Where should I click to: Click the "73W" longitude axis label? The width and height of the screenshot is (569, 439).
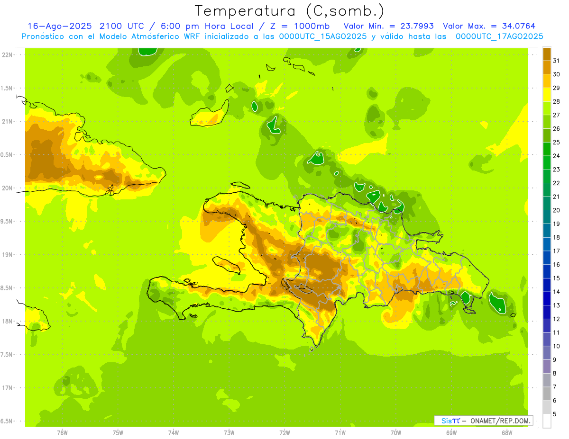click(229, 432)
